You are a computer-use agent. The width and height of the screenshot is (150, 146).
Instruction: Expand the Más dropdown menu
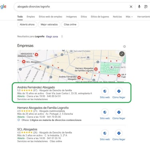point(129,17)
